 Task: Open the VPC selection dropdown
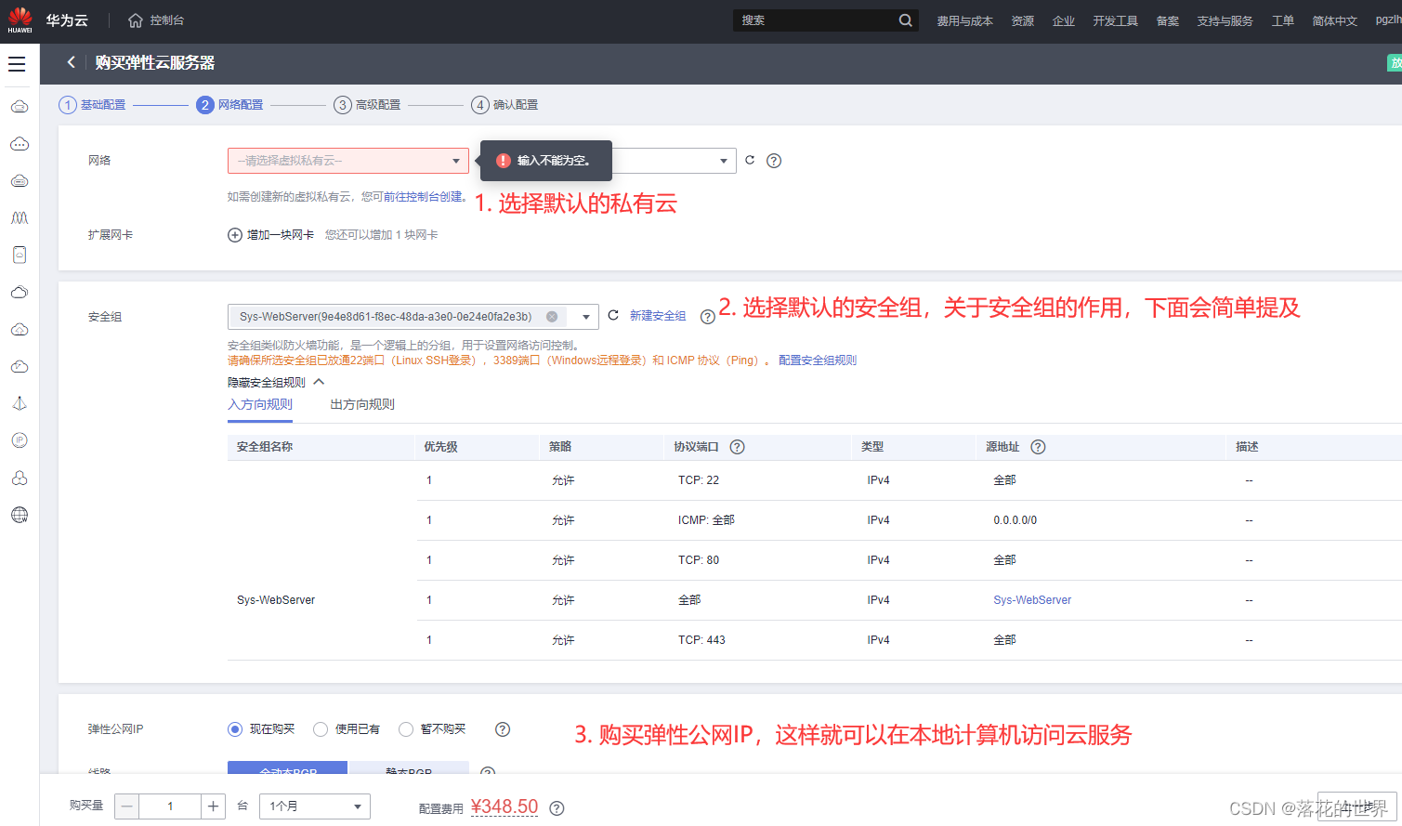tap(348, 161)
